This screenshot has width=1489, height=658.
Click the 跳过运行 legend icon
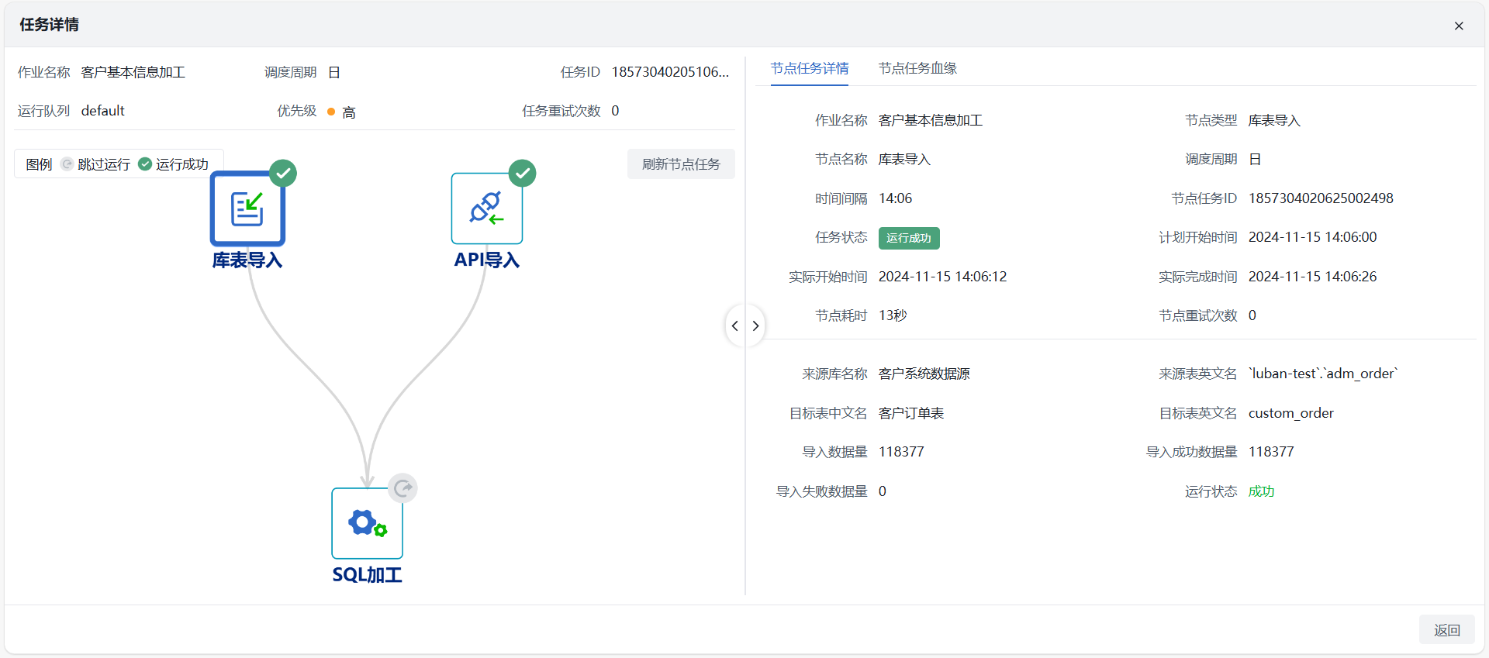pyautogui.click(x=67, y=164)
